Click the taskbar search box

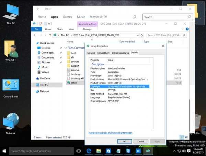pos(42,151)
